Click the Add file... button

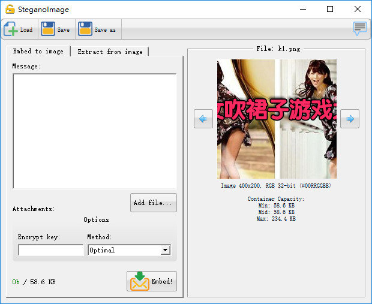click(153, 203)
